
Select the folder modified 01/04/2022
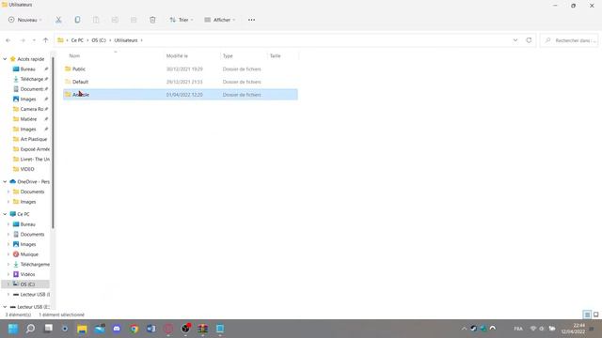[x=181, y=94]
